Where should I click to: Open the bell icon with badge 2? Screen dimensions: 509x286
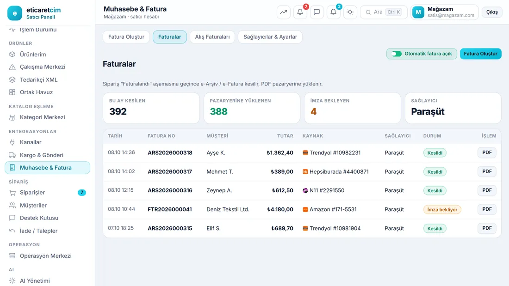point(333,12)
